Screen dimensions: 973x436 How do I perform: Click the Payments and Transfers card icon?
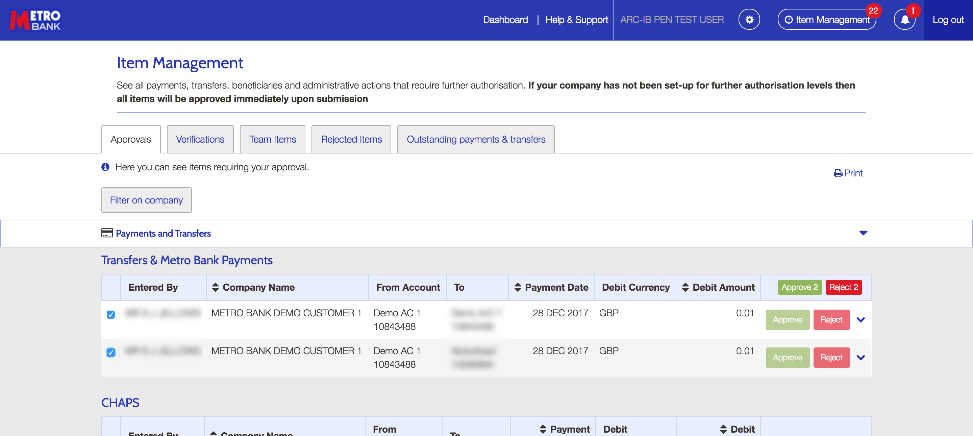(107, 233)
